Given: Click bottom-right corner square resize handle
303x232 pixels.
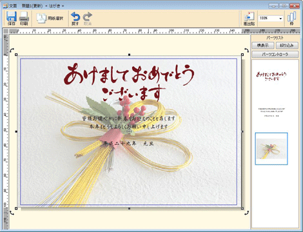Looking at the screenshot, I should point(242,208).
